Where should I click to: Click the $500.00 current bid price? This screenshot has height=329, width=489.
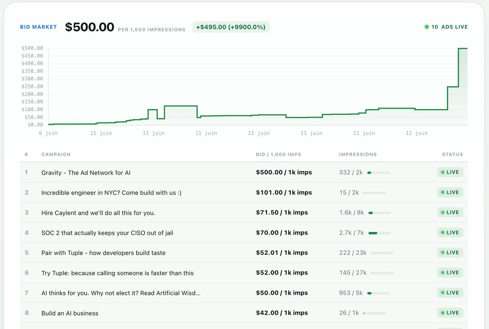[x=90, y=27]
